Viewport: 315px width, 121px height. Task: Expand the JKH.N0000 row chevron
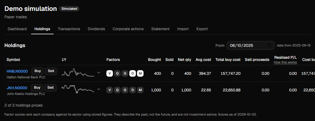[x=99, y=89]
